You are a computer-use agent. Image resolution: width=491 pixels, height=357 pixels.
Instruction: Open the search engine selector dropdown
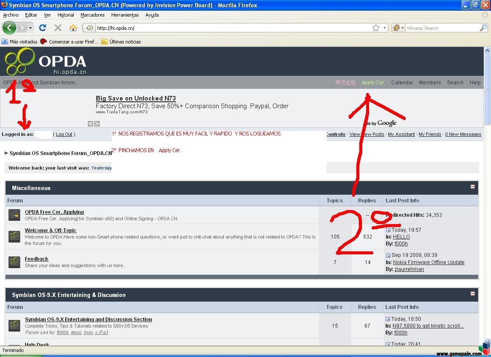click(398, 28)
